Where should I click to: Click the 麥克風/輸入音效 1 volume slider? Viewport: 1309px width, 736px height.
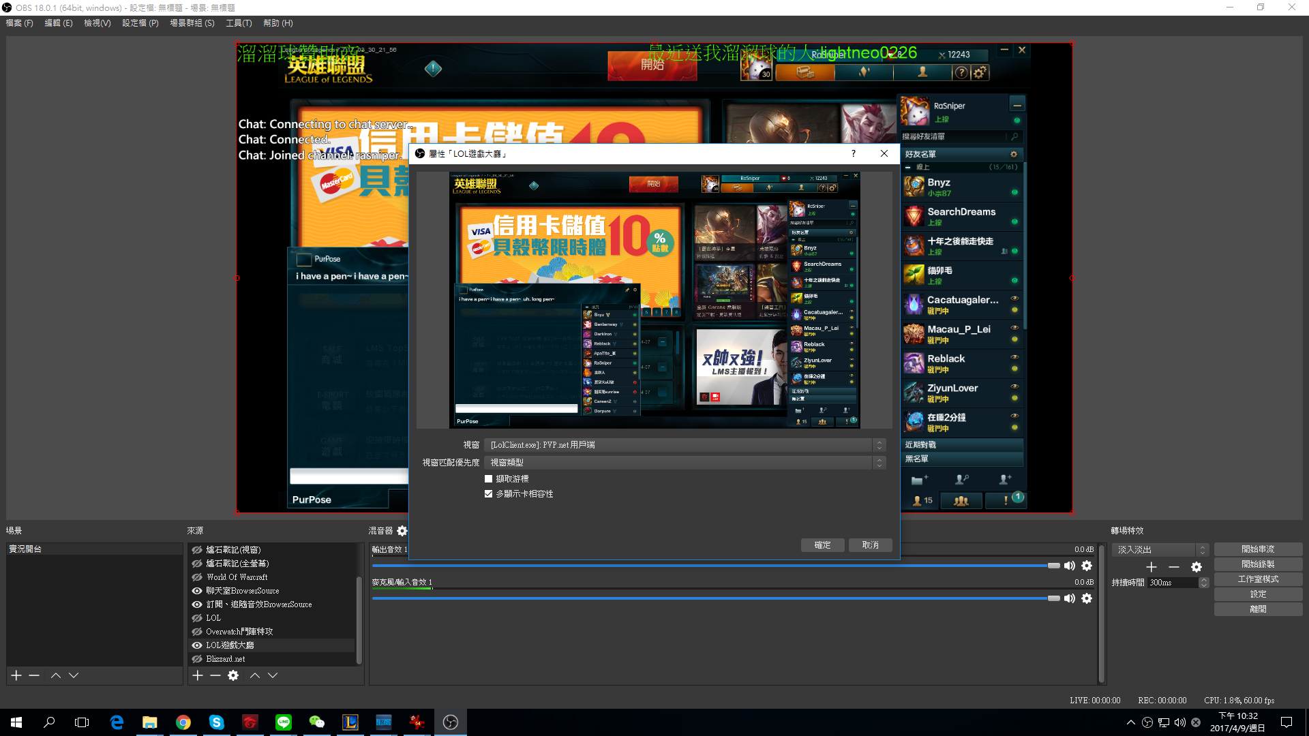[x=716, y=598]
